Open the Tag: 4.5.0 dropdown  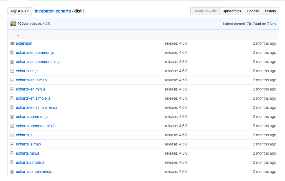[x=20, y=11]
